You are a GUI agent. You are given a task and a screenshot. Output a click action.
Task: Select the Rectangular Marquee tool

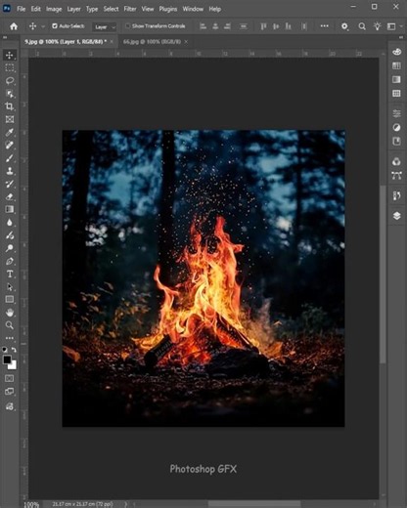pos(10,67)
